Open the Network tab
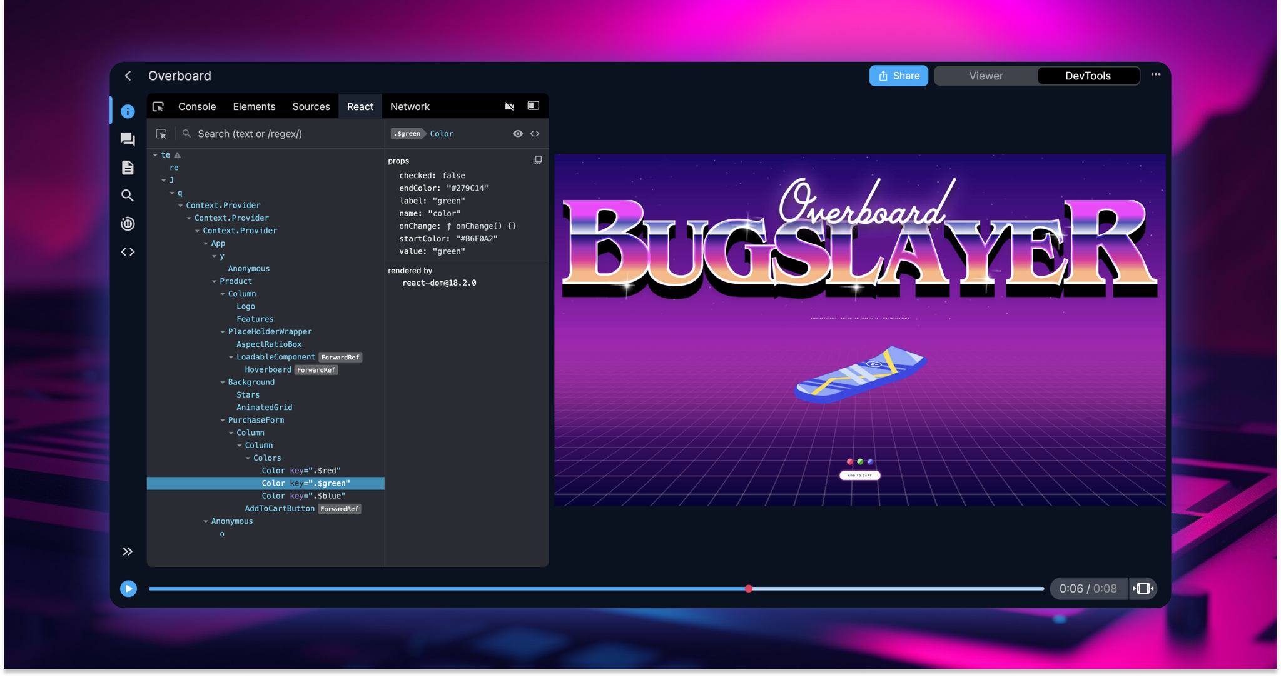Viewport: 1281px width, 677px height. (x=410, y=107)
